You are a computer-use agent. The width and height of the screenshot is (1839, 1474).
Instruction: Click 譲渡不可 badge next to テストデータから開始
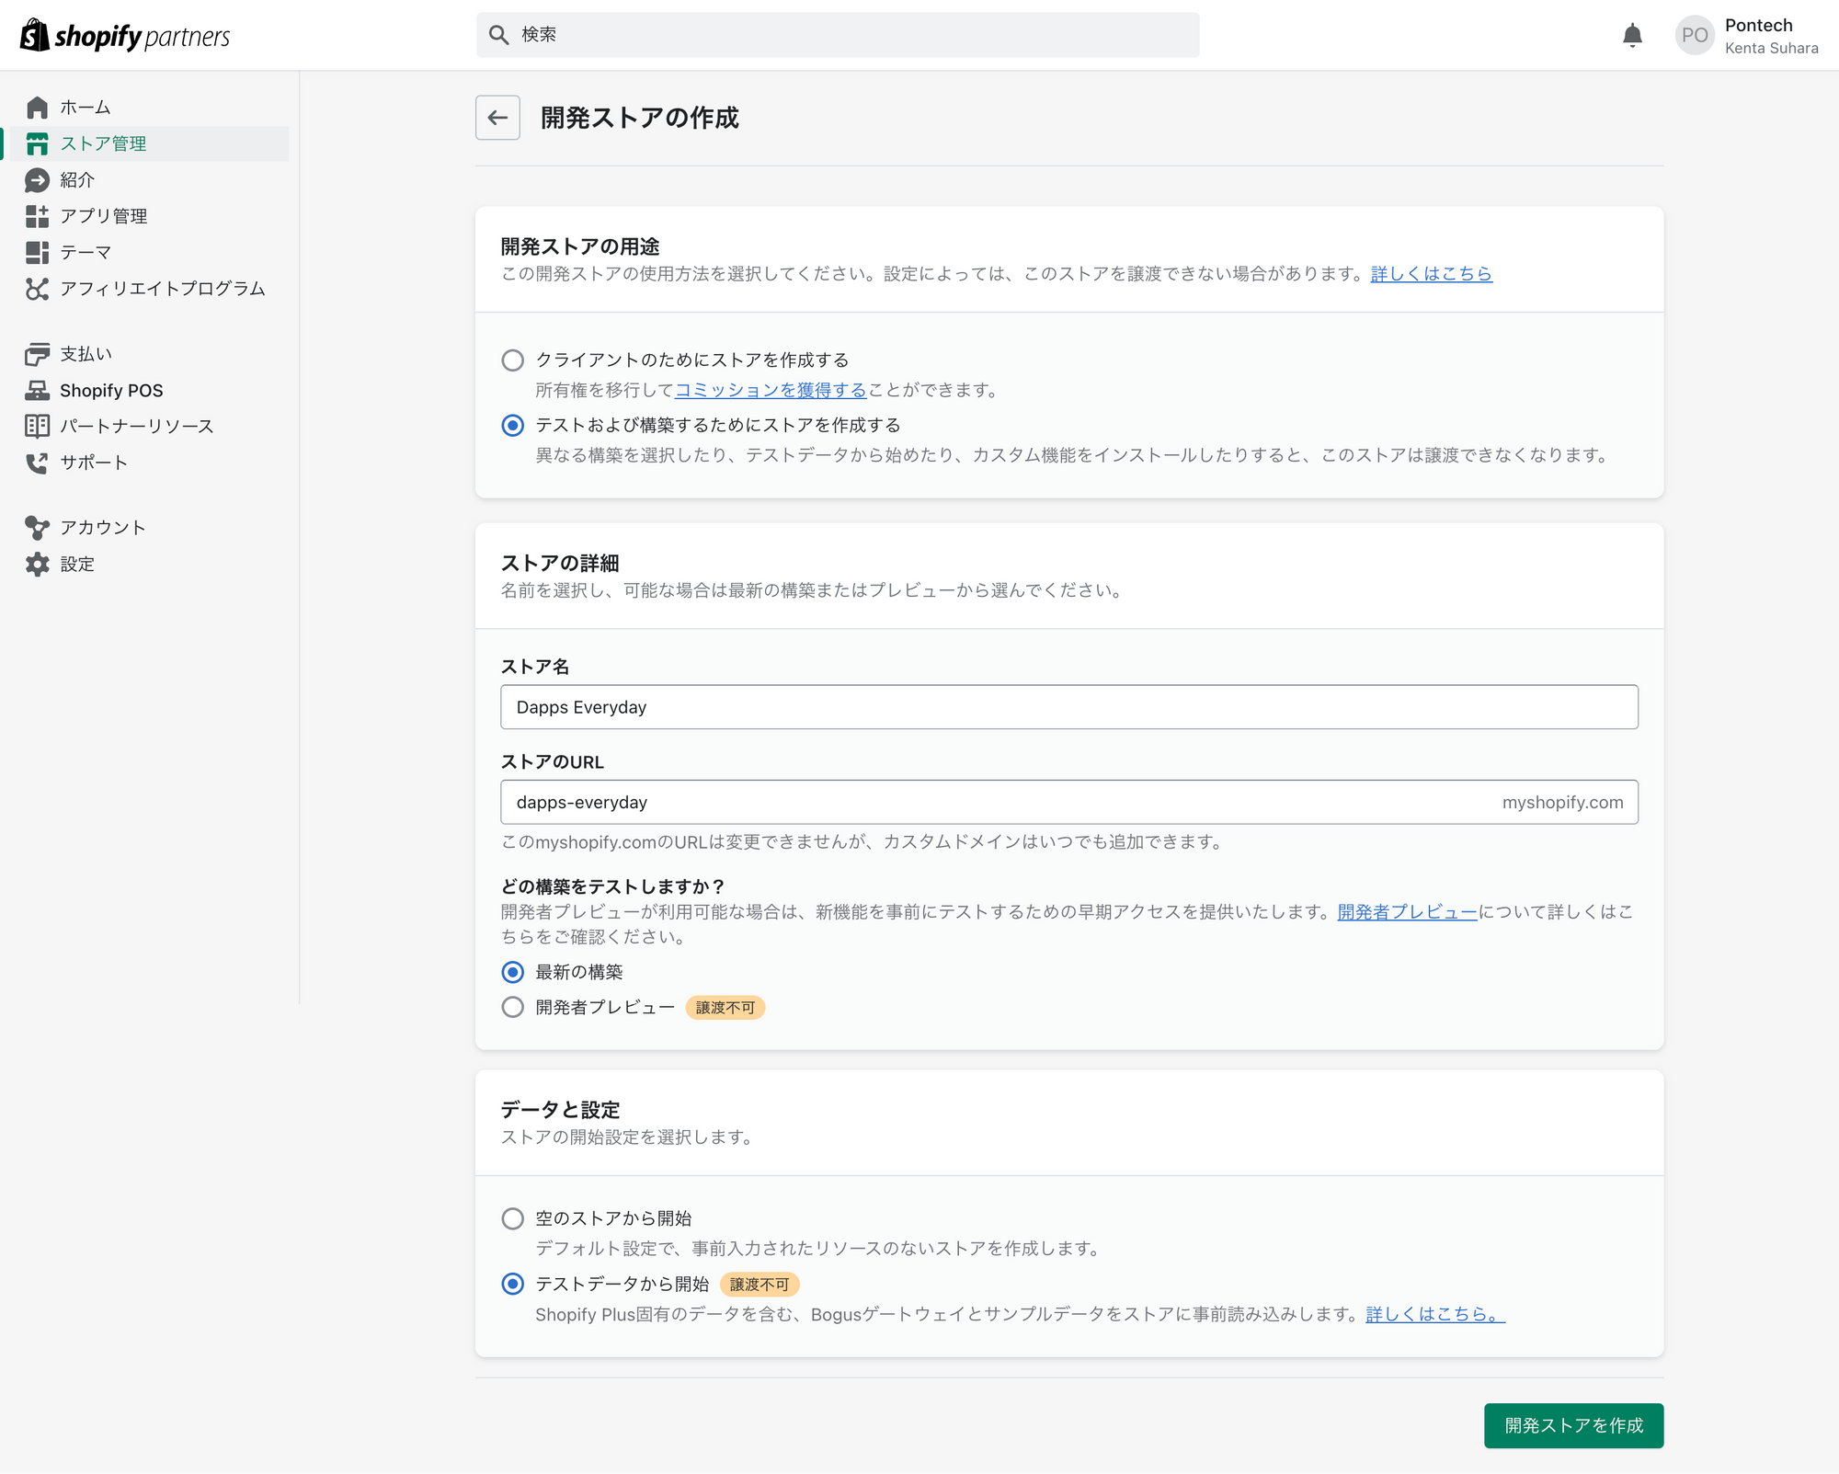760,1285
